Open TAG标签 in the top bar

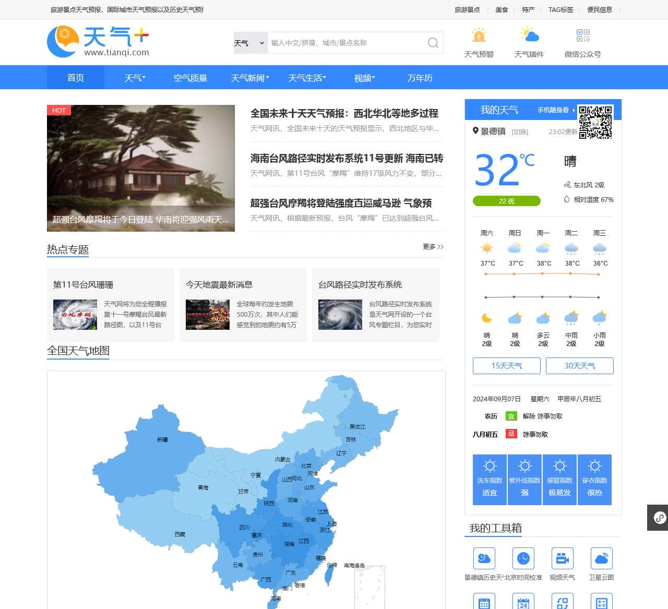[560, 9]
